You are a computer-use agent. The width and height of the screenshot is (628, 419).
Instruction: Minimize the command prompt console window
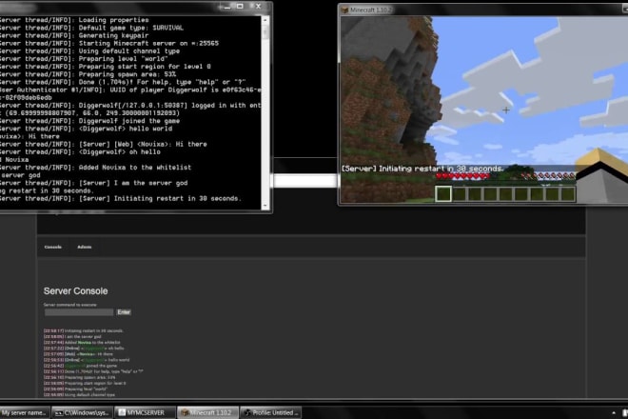[226, 7]
